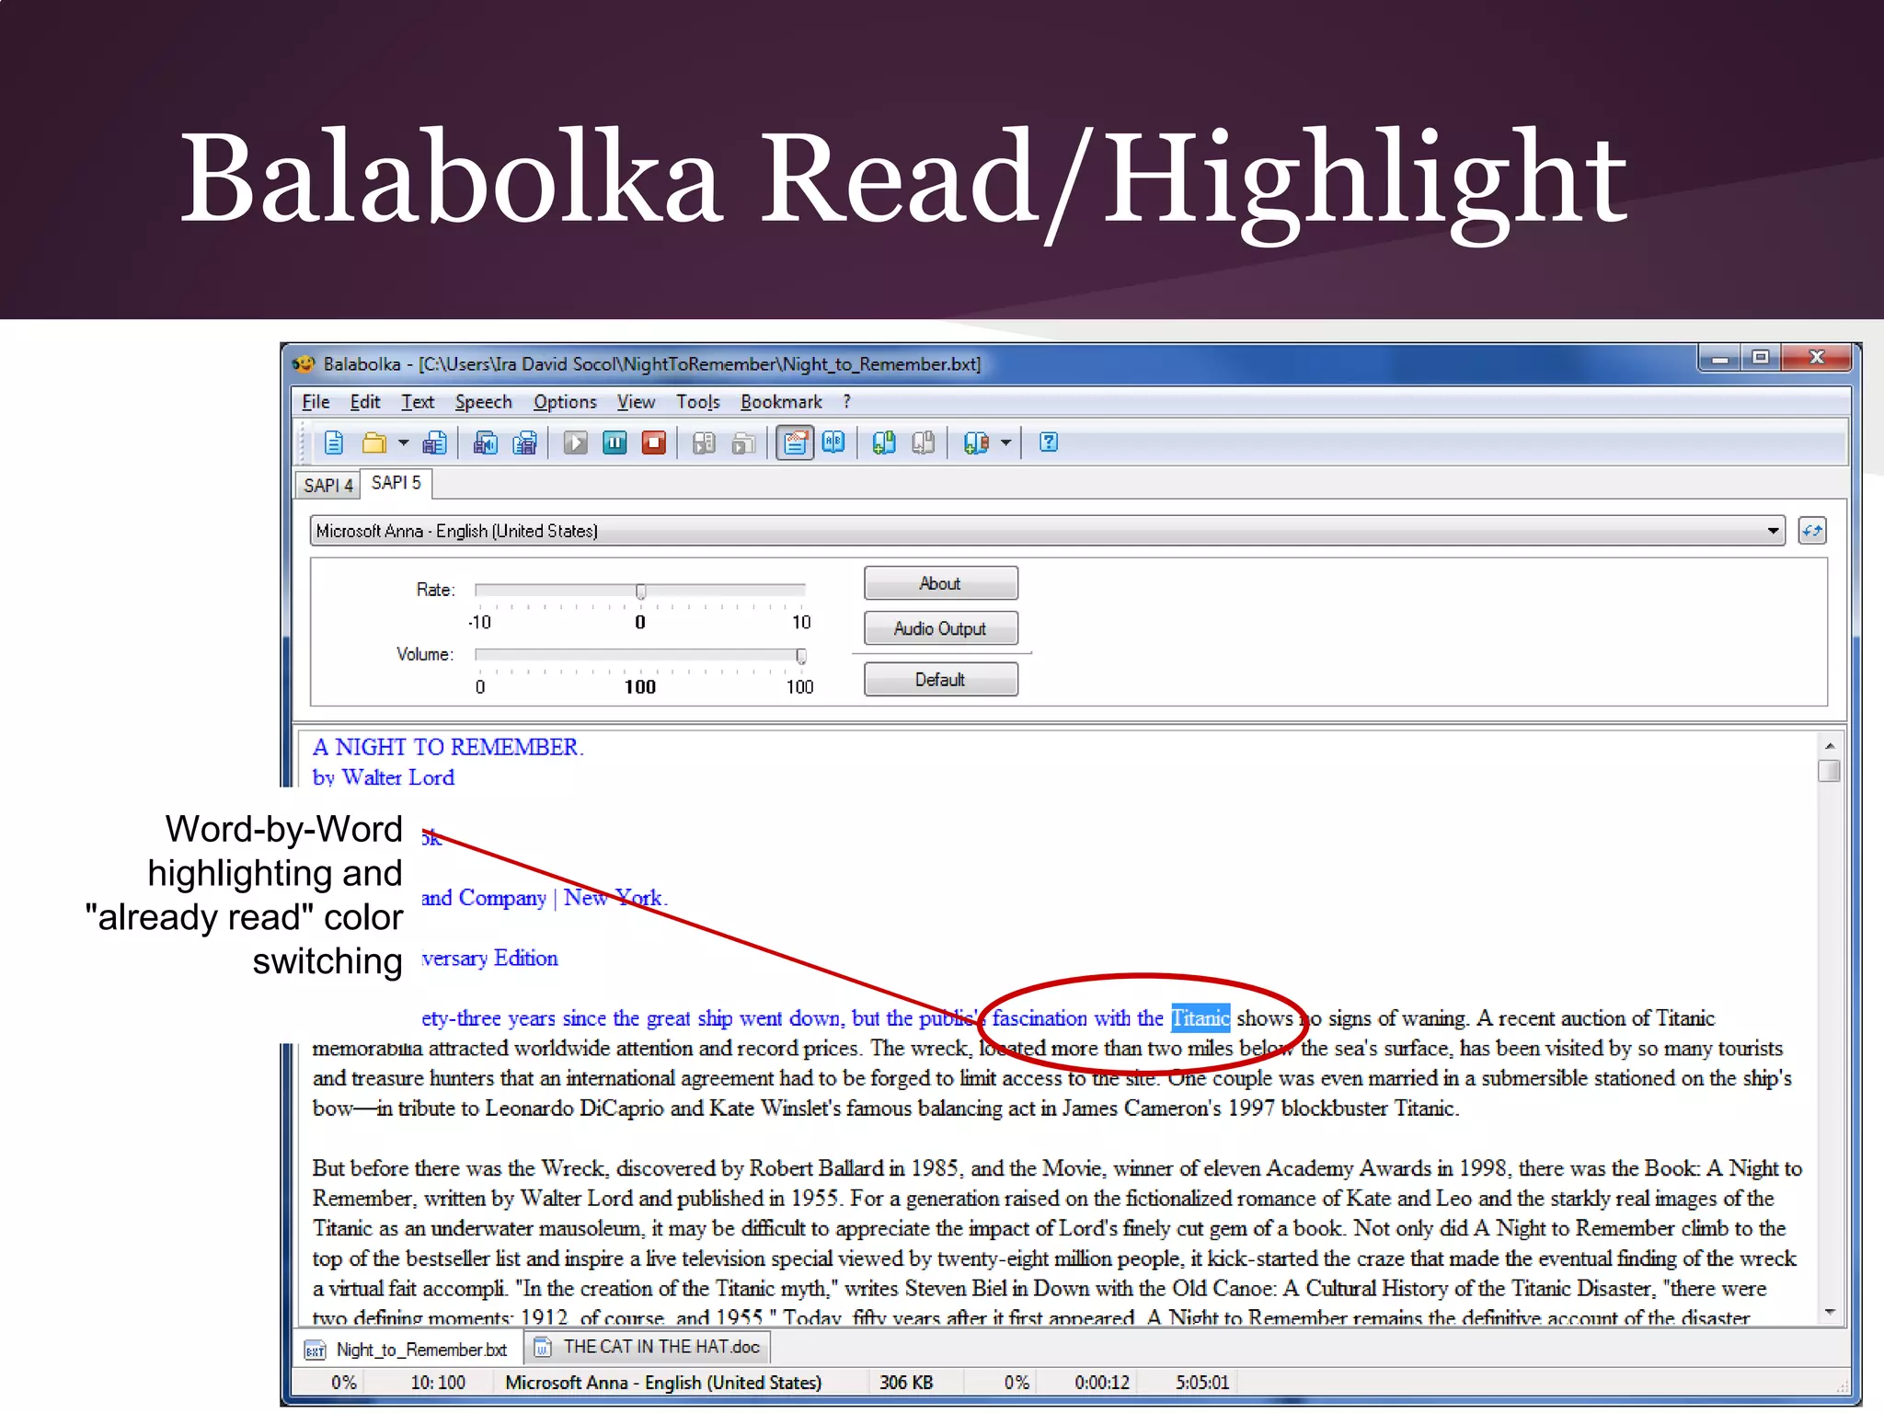The width and height of the screenshot is (1884, 1413).
Task: Click the scroll down arrow of text pane
Action: 1830,1312
